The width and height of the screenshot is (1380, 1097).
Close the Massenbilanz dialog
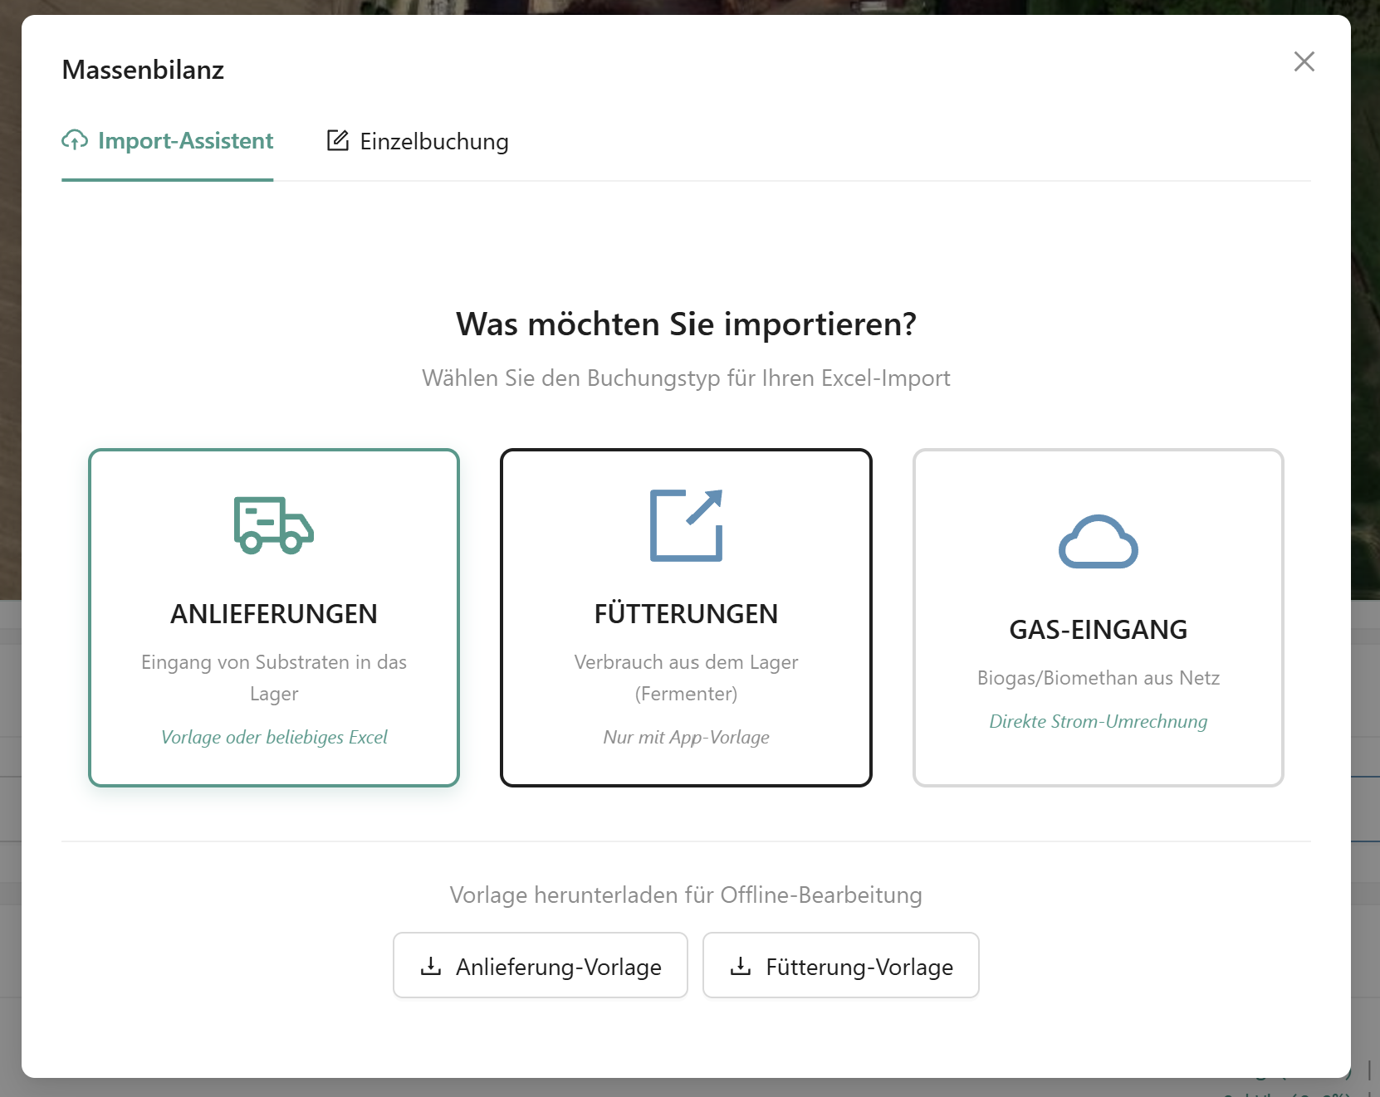coord(1304,61)
